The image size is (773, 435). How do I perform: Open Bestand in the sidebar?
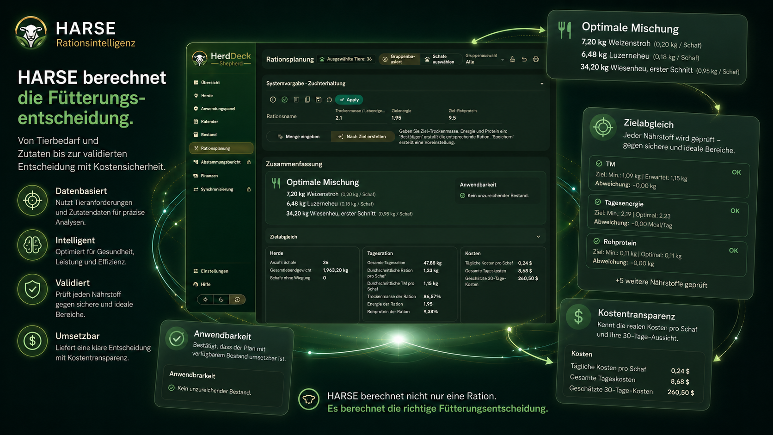pos(205,135)
